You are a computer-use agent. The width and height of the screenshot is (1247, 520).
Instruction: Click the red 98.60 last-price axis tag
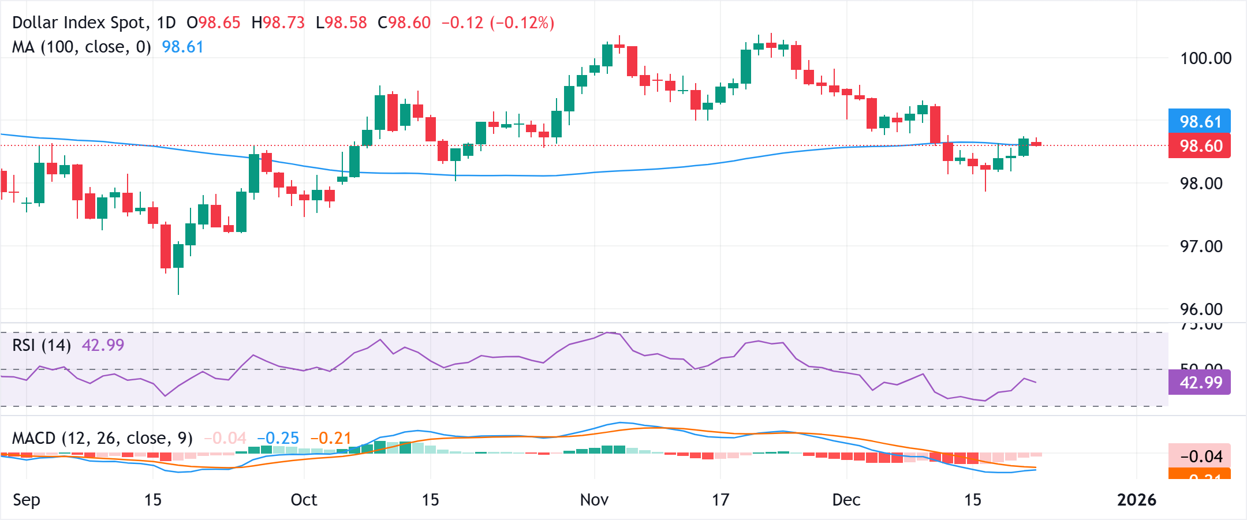pos(1200,145)
